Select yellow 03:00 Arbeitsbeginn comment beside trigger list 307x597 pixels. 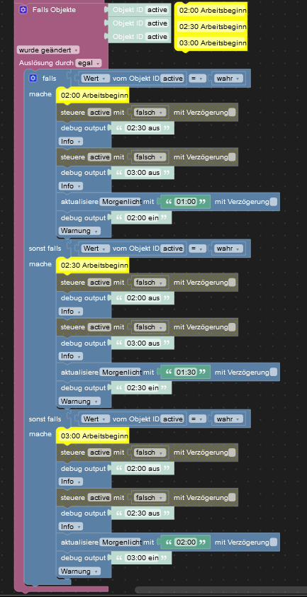(213, 43)
